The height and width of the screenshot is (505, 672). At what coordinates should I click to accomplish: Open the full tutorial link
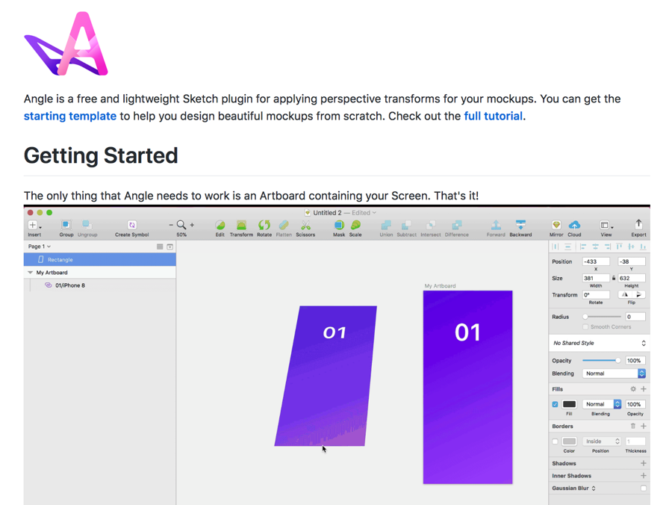tap(494, 117)
